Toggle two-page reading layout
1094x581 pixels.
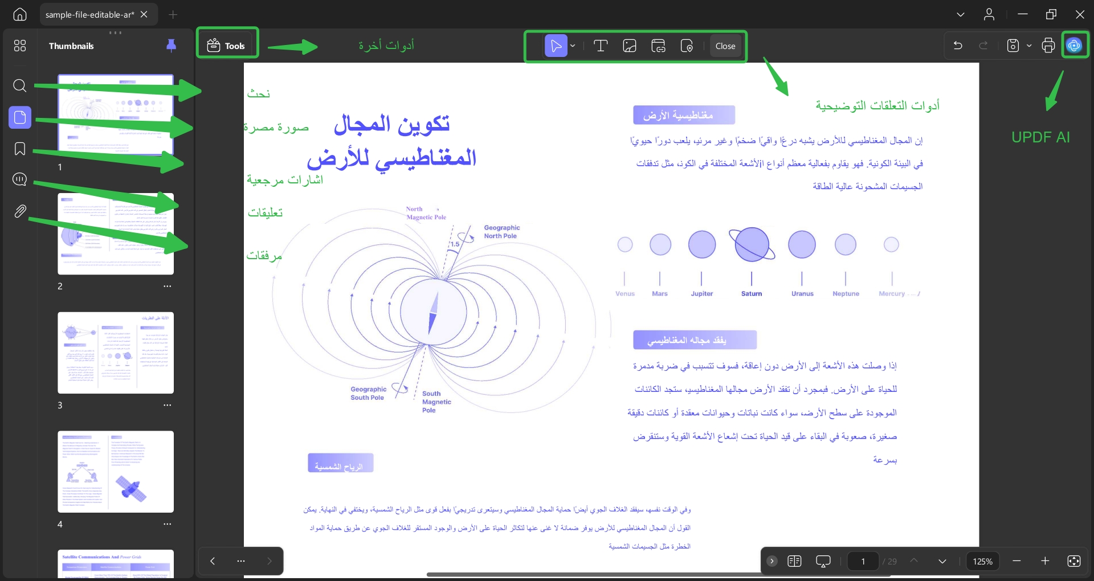tap(795, 561)
